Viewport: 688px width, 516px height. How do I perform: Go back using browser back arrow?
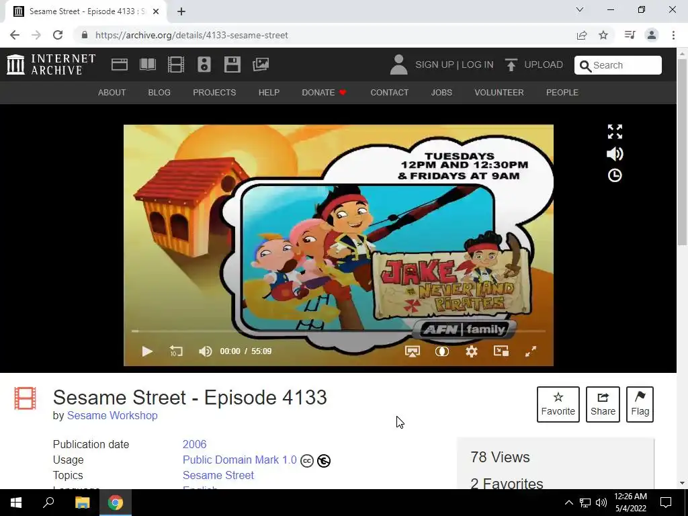pos(15,35)
